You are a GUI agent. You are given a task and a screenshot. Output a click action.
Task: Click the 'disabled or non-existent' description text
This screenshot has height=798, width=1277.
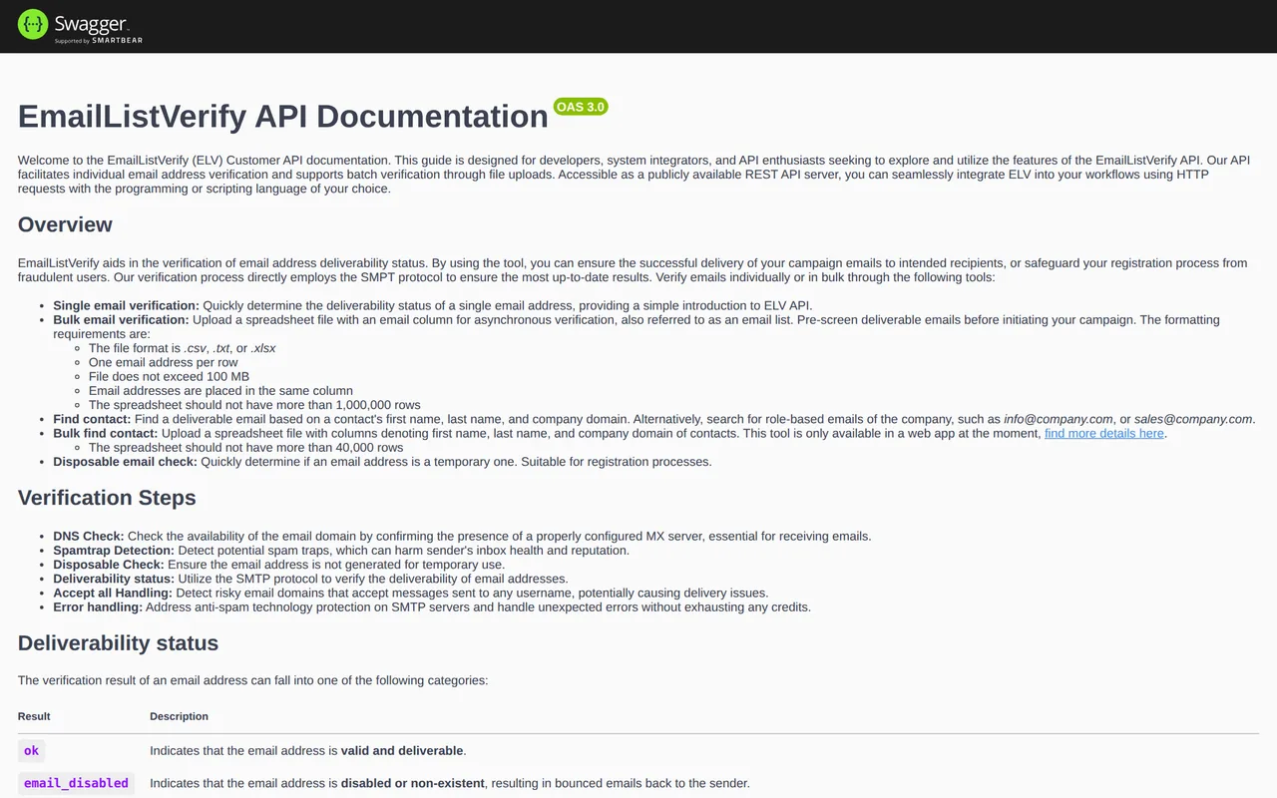pyautogui.click(x=413, y=783)
